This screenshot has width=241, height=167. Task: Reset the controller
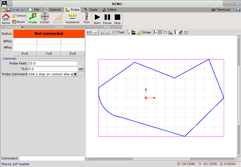point(18,22)
